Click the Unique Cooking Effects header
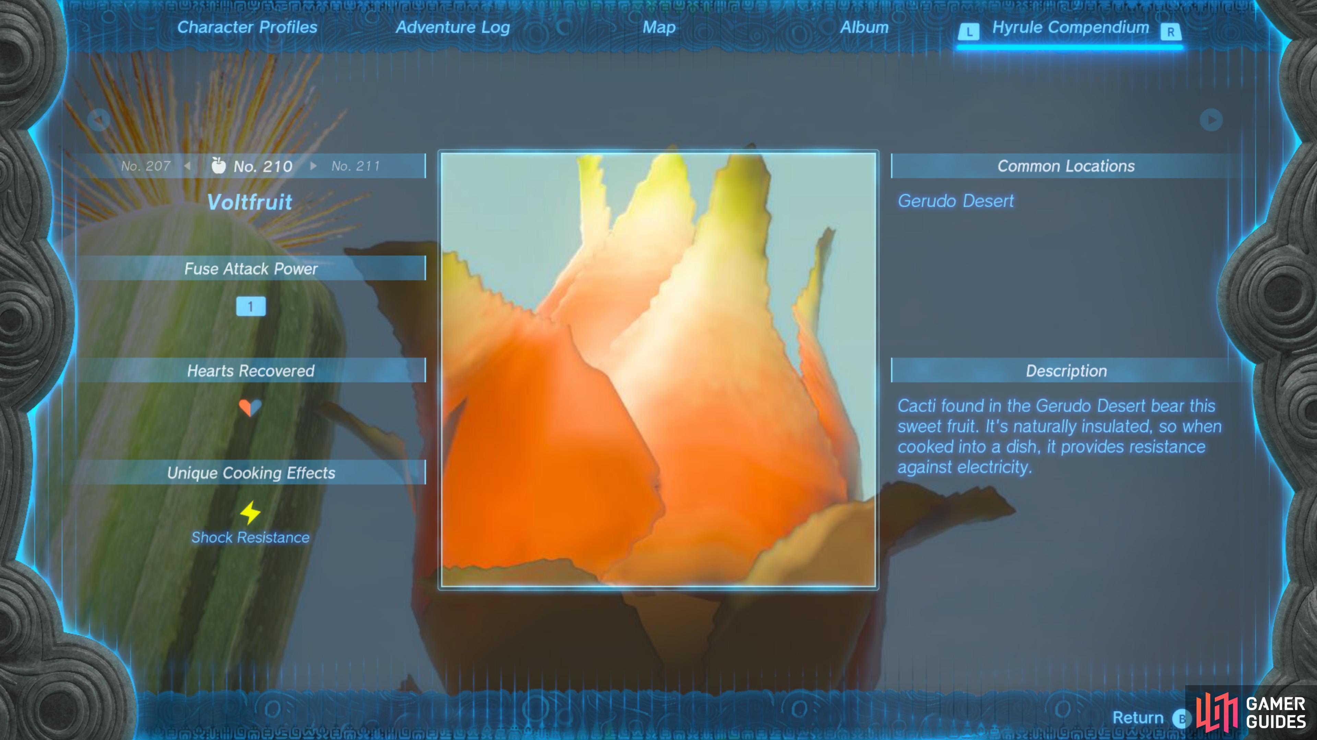This screenshot has height=740, width=1317. pyautogui.click(x=250, y=473)
